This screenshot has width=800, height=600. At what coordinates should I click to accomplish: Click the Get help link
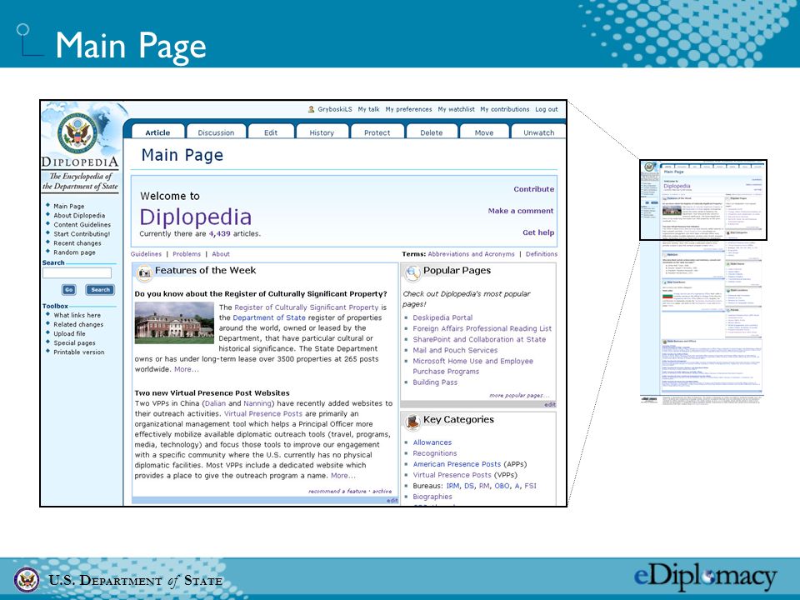tap(538, 232)
